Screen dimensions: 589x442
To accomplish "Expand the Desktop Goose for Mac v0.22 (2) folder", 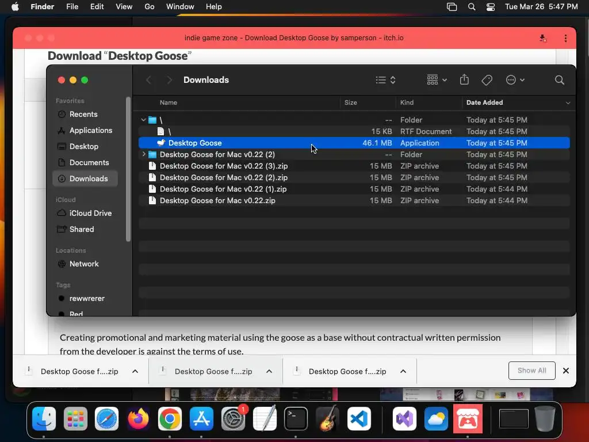I will coord(143,154).
